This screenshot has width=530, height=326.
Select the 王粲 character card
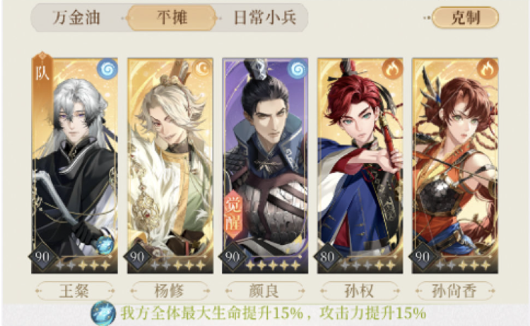point(75,165)
